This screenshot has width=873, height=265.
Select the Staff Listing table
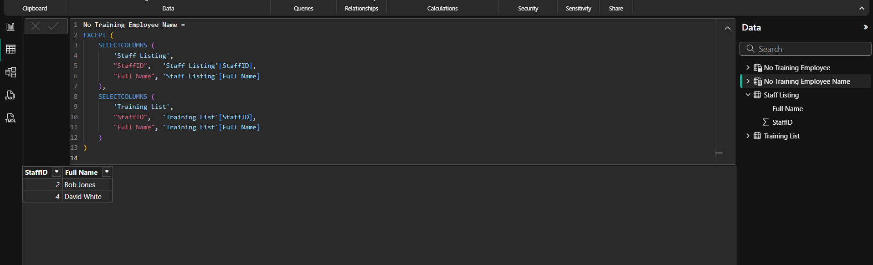[781, 95]
